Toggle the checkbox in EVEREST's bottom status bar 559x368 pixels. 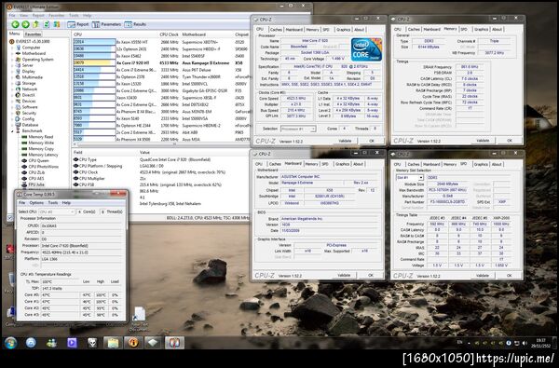coord(9,218)
